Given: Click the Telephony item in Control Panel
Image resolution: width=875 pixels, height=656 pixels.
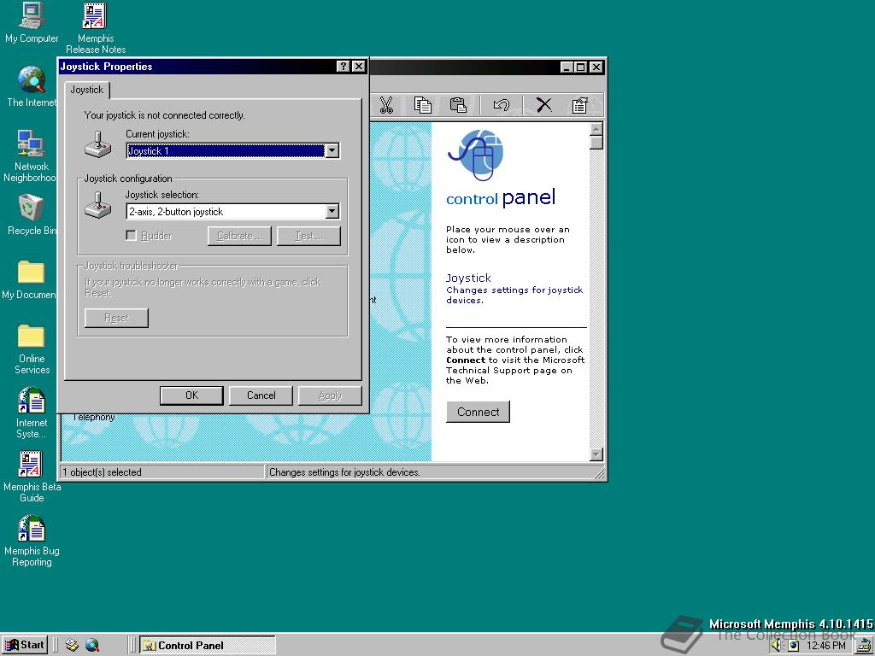Looking at the screenshot, I should click(93, 417).
